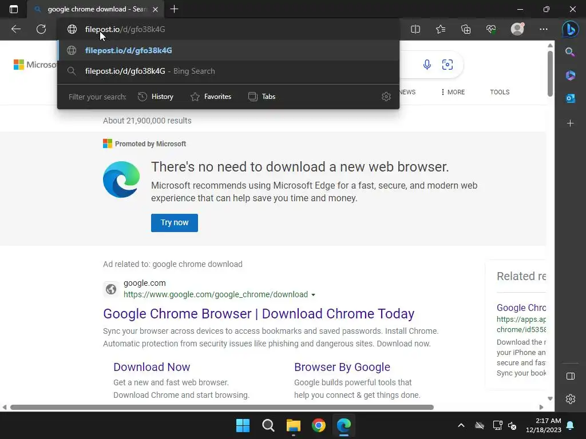Filter the search by Favorites
Image resolution: width=586 pixels, height=439 pixels.
[x=211, y=97]
